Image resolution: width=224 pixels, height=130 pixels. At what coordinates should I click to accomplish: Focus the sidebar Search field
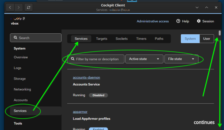36,38
